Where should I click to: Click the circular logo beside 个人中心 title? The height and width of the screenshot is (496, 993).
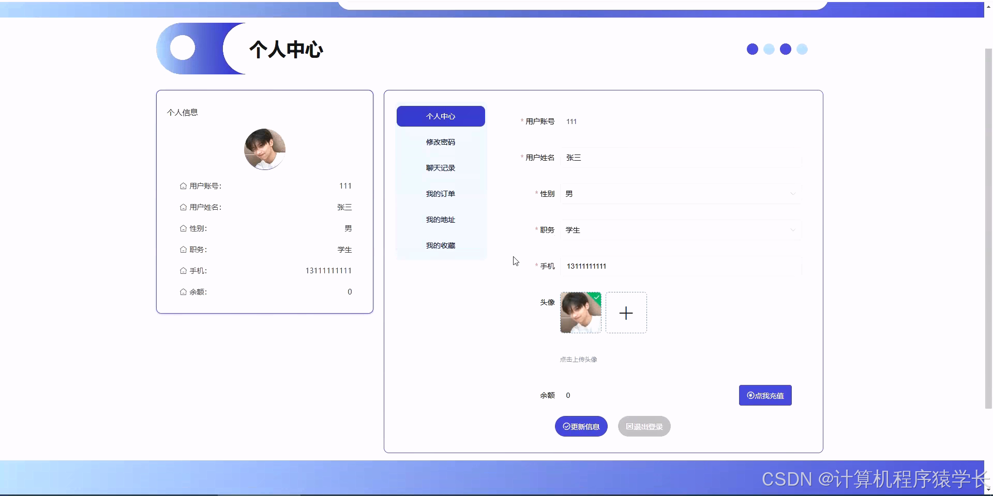pyautogui.click(x=182, y=48)
